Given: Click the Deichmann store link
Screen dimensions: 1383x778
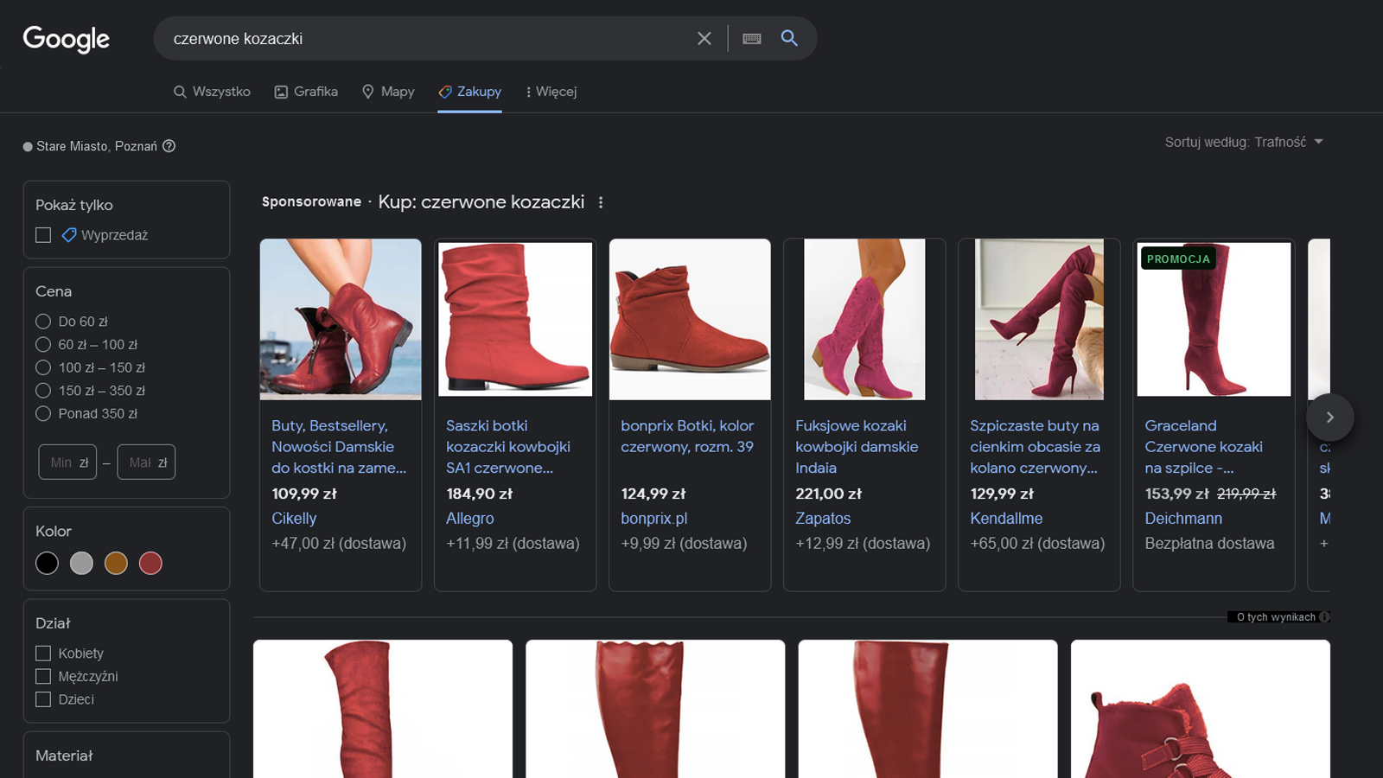Looking at the screenshot, I should coord(1183,519).
